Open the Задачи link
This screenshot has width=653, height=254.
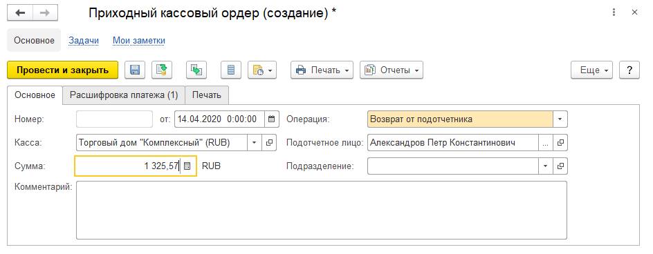click(84, 40)
